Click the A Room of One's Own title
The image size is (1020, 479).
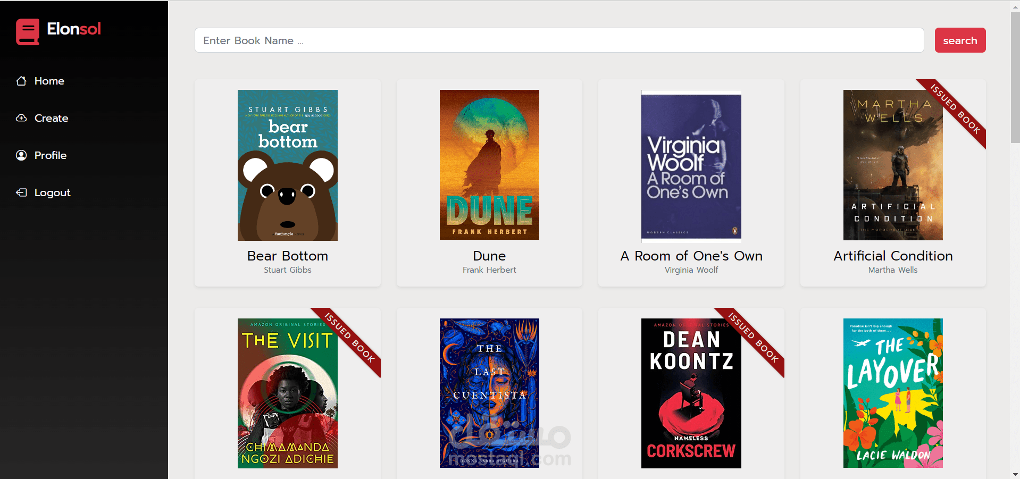click(691, 256)
